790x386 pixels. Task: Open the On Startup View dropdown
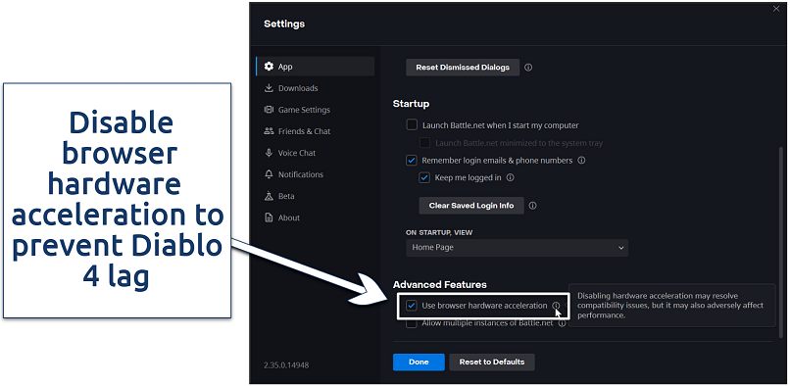pos(517,248)
